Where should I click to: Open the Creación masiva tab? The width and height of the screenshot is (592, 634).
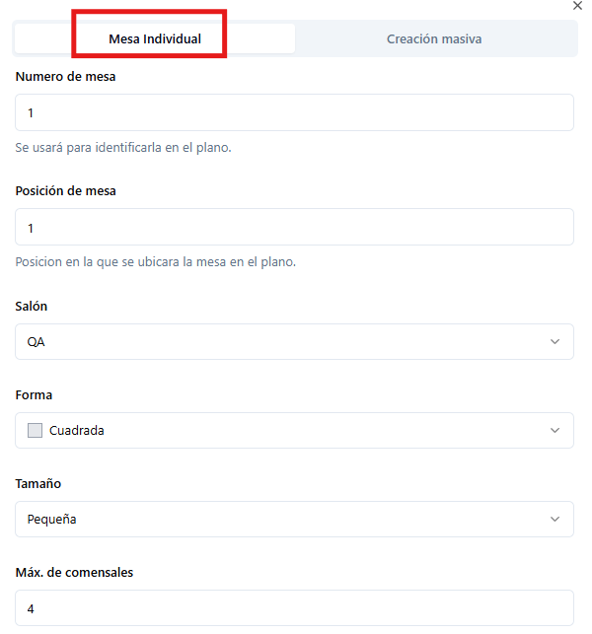434,39
